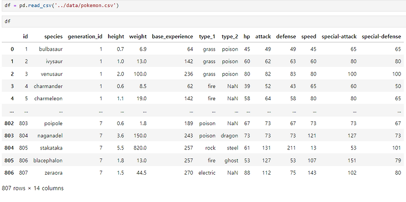Click the charmander species cell

[x=48, y=86]
